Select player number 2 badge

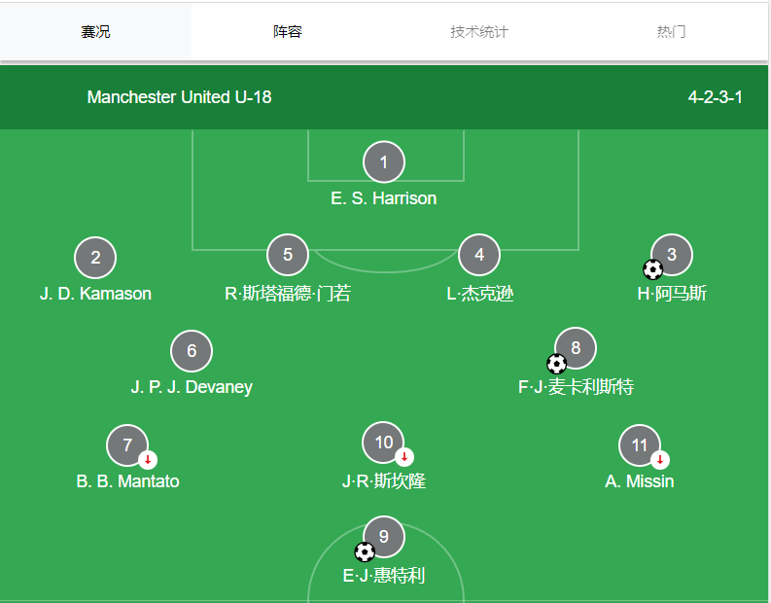pyautogui.click(x=95, y=258)
